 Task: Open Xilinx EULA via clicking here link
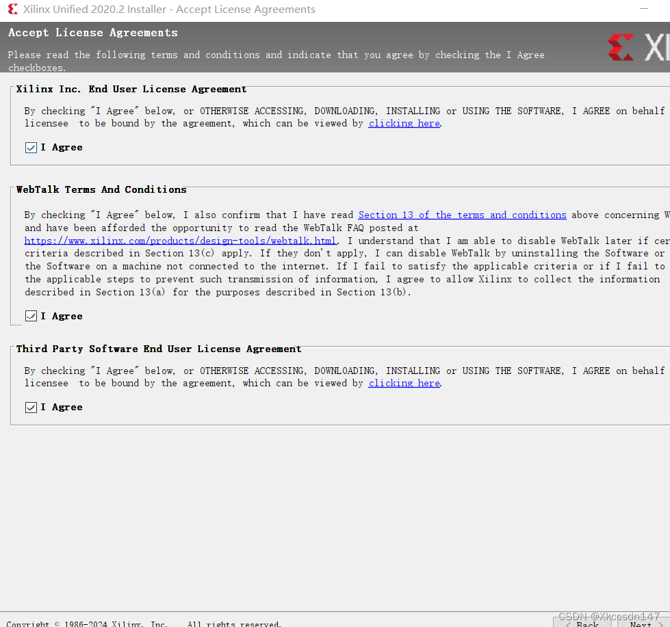click(404, 123)
